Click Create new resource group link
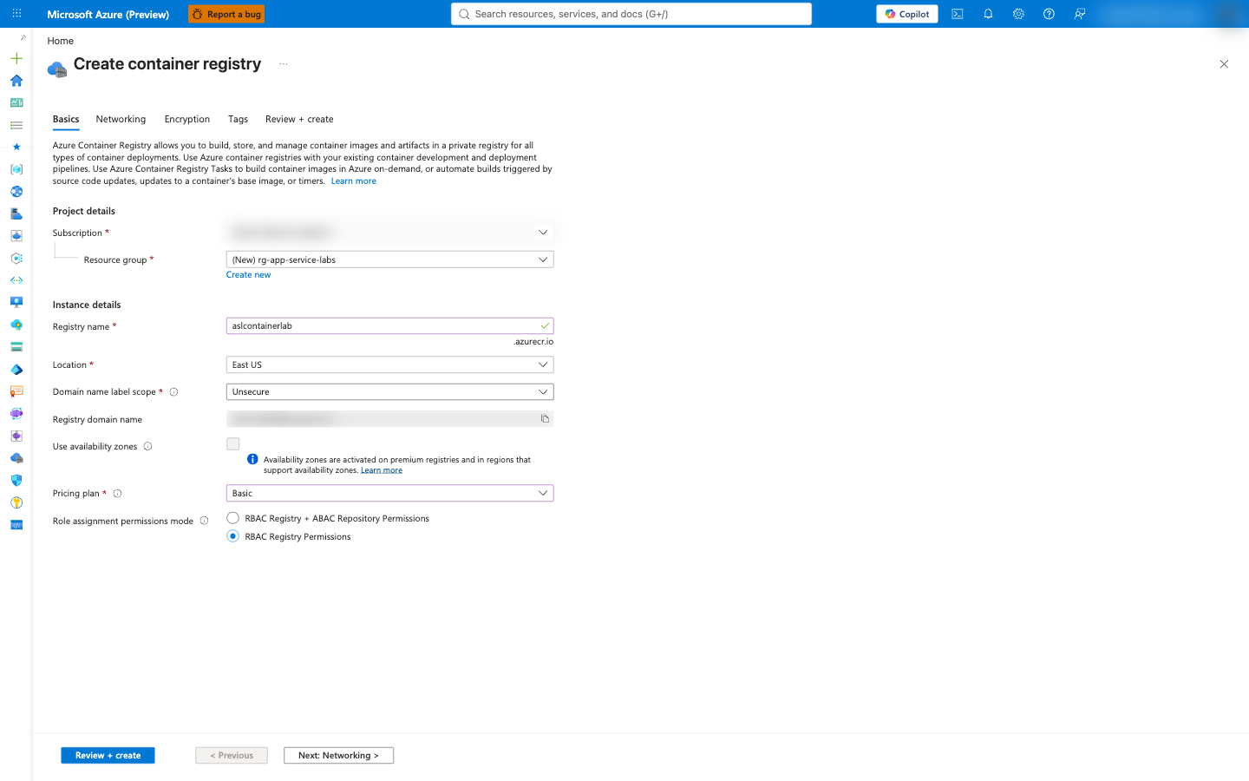This screenshot has width=1249, height=781. point(248,275)
